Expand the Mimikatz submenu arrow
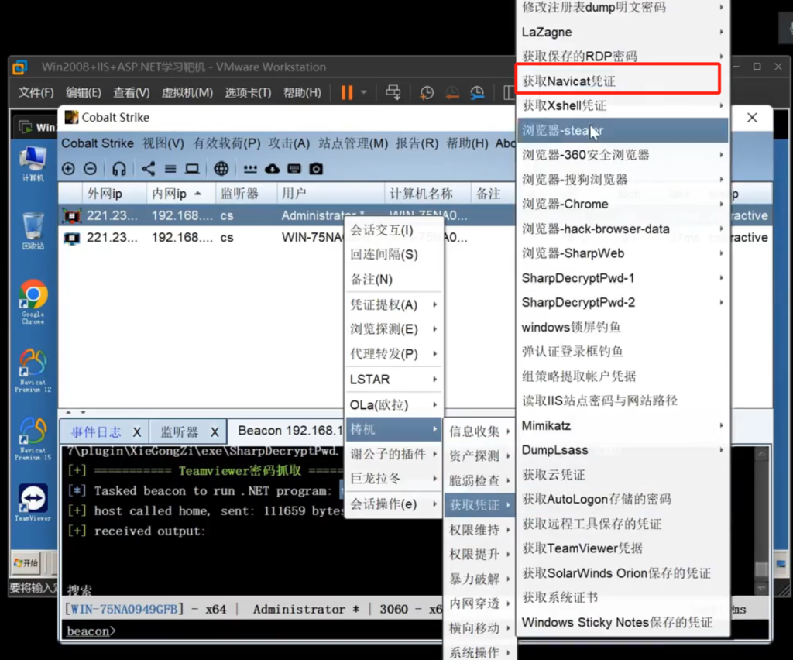 tap(721, 425)
